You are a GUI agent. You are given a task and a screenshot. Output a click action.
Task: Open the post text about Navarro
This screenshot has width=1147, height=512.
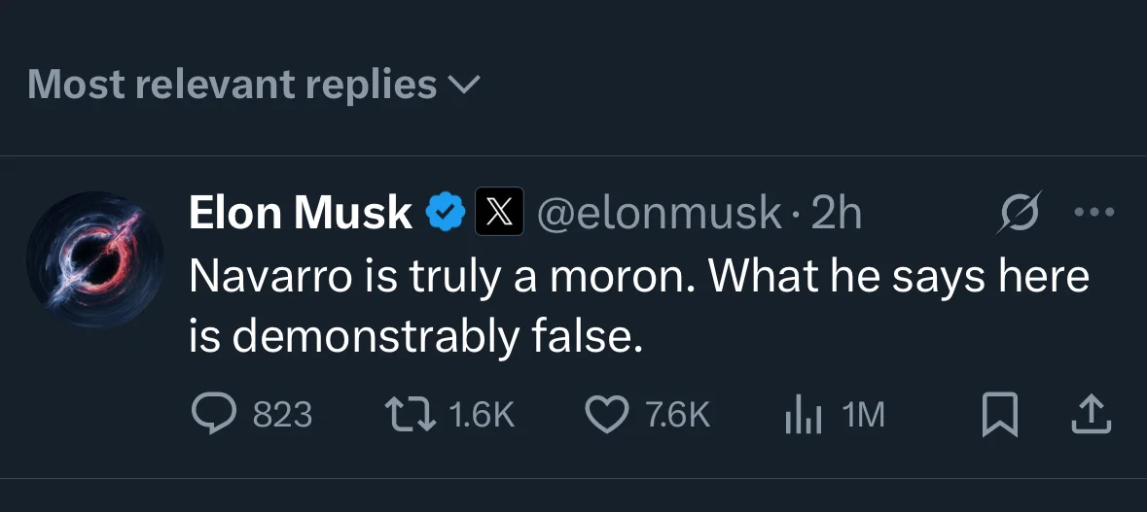click(637, 305)
